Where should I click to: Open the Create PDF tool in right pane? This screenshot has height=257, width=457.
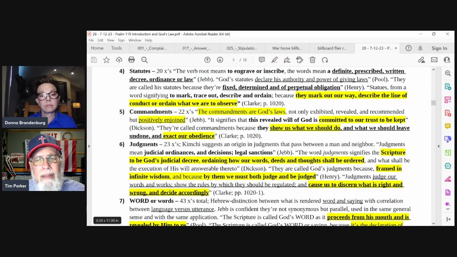[x=448, y=113]
